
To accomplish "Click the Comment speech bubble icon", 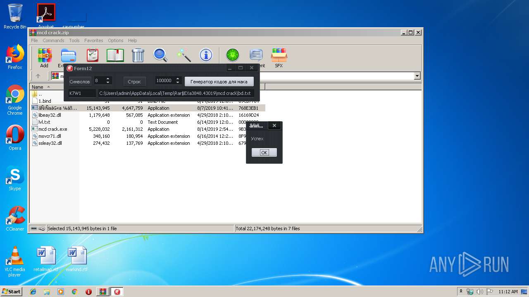I will click(x=256, y=55).
